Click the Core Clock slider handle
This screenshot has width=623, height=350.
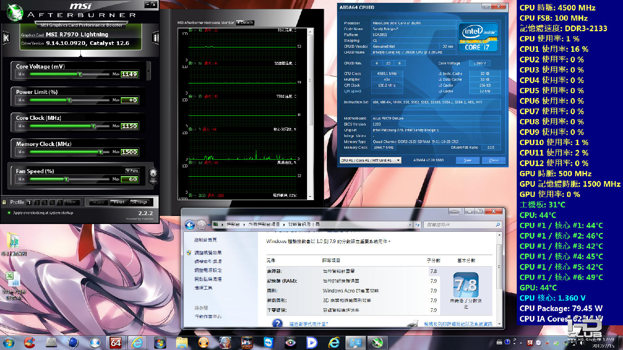[x=94, y=126]
